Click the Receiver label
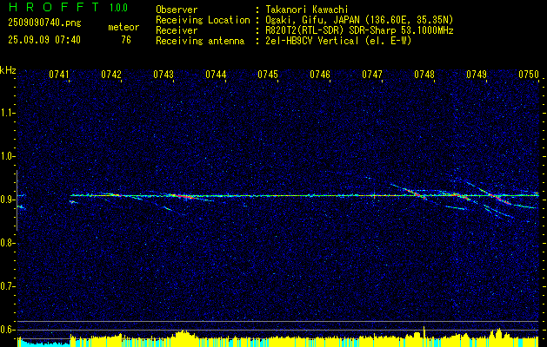Image resolution: width=547 pixels, height=347 pixels. (177, 30)
